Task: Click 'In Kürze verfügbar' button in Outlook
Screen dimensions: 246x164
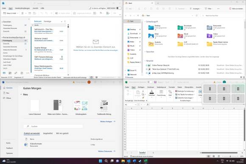Action: pyautogui.click(x=97, y=8)
